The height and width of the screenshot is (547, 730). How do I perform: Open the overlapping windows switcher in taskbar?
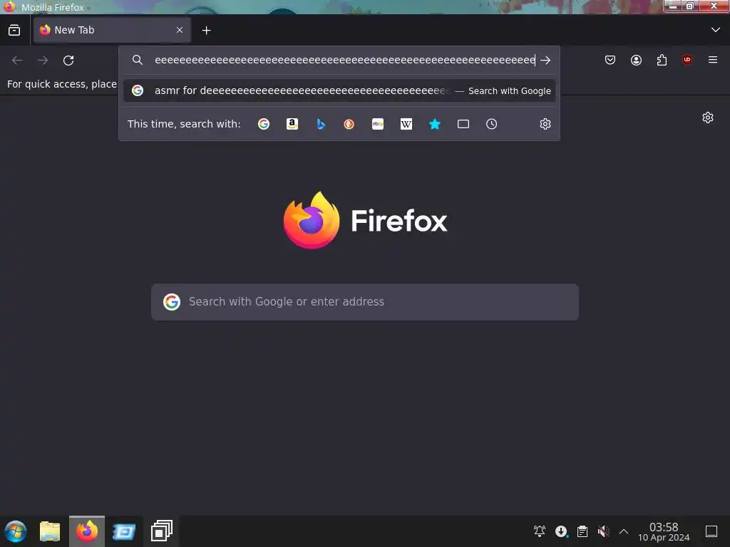(162, 531)
